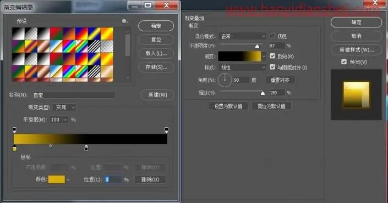Open 混合模式 dropdown showing 正常

[242, 36]
